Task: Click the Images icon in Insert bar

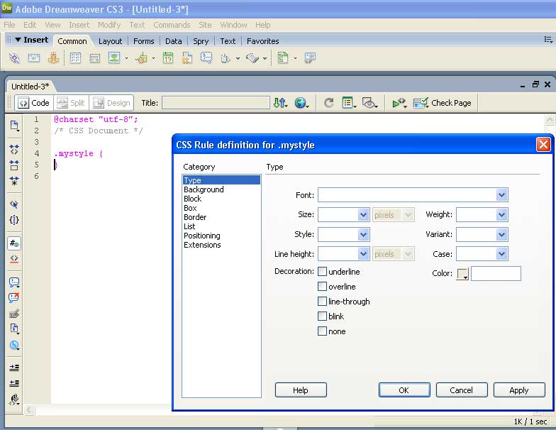Action: 114,58
